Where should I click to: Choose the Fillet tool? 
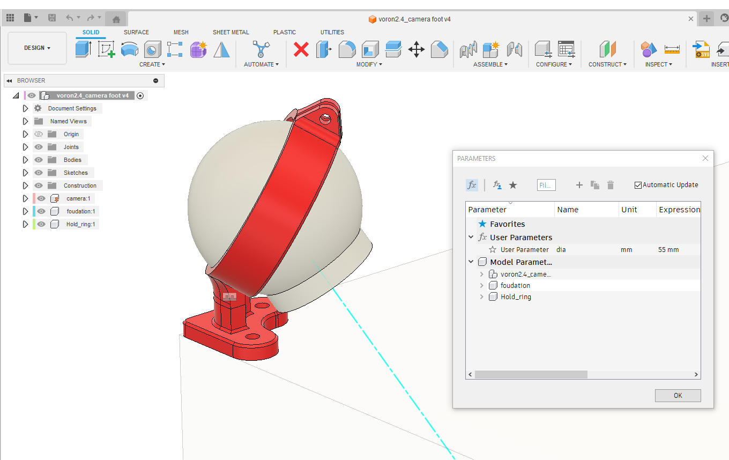(x=347, y=49)
